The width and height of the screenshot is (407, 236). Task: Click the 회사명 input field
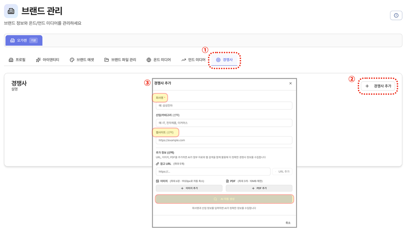coord(224,106)
